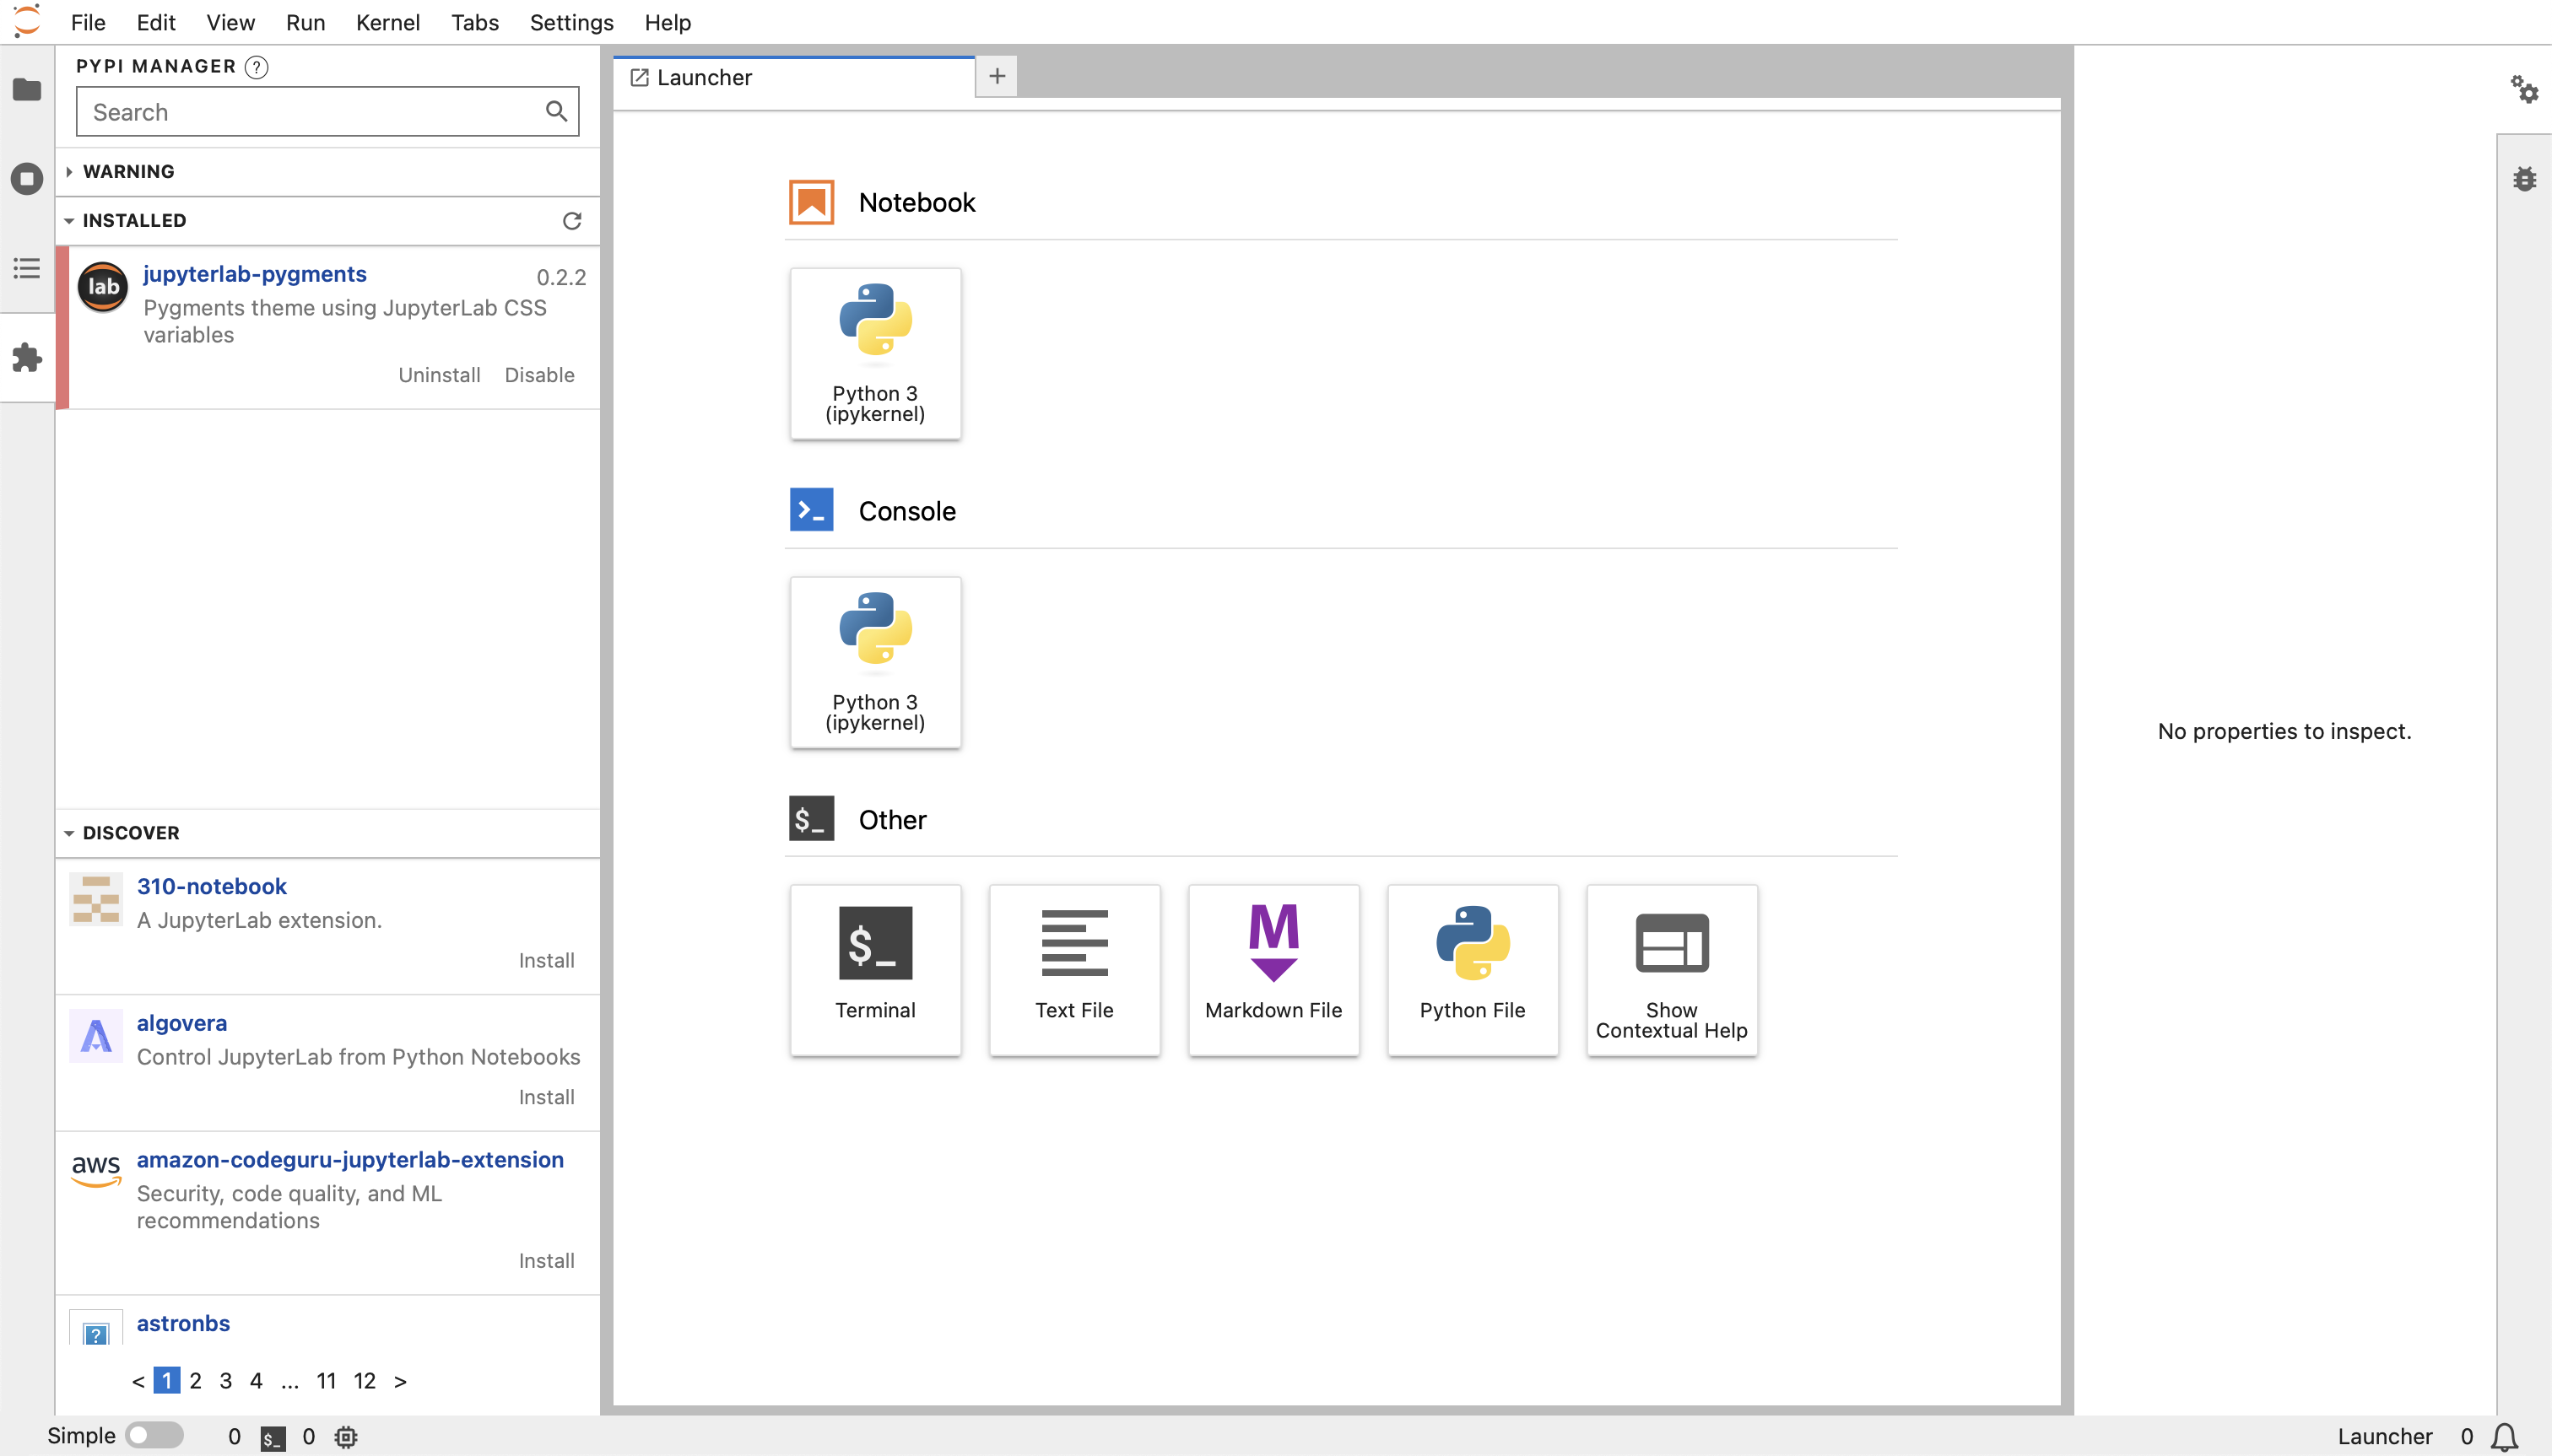
Task: Open the Running Terminals and Kernels sidebar icon
Action: click(x=27, y=179)
